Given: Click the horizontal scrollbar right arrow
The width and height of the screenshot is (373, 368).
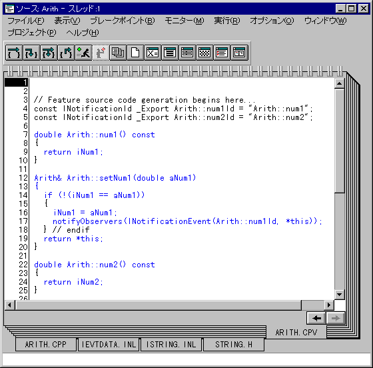Looking at the screenshot, I should [329, 305].
